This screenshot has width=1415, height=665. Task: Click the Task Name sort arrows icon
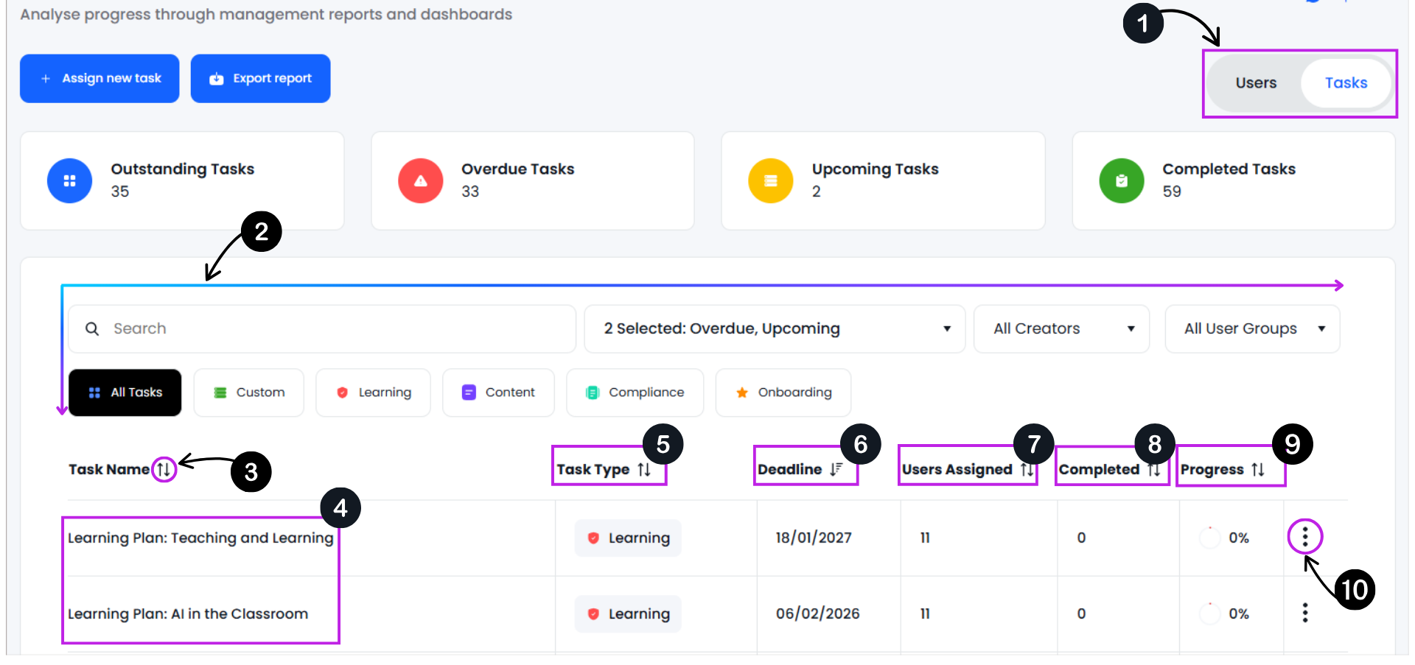(164, 469)
